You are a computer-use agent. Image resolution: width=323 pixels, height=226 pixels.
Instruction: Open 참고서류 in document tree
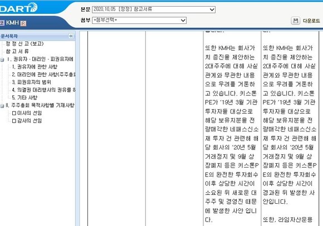pyautogui.click(x=17, y=51)
